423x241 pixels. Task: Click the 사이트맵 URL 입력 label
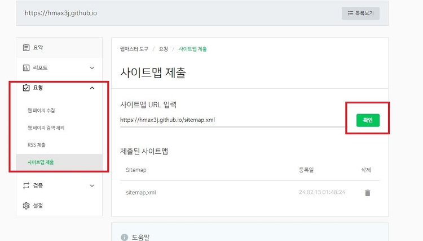tap(148, 104)
